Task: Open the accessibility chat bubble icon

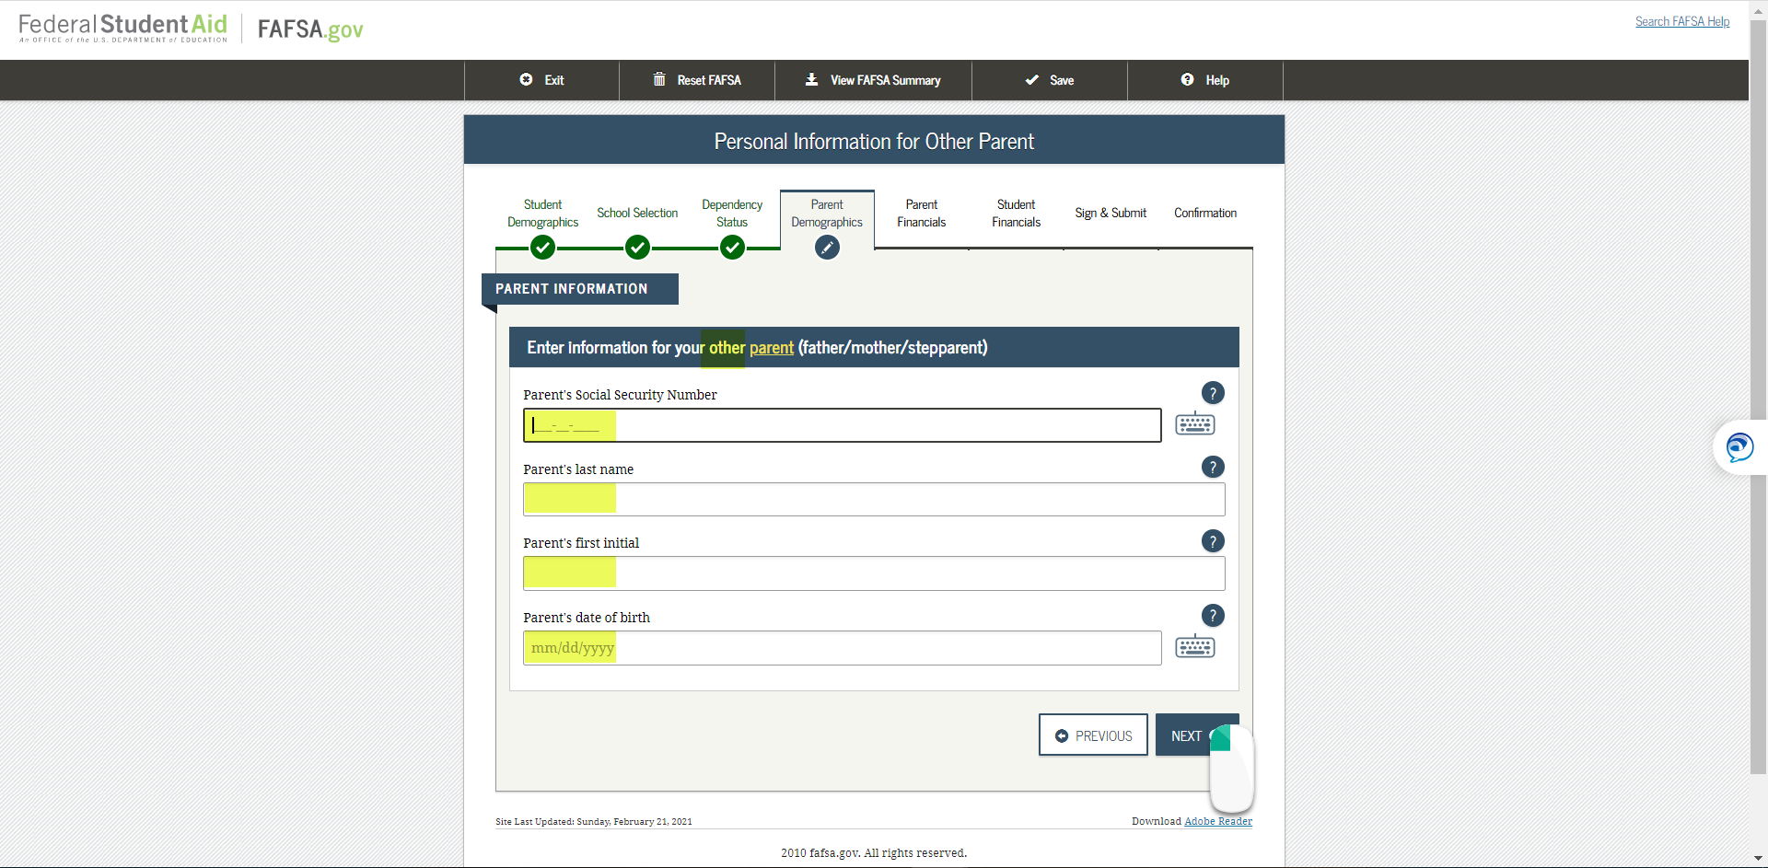Action: [x=1739, y=447]
